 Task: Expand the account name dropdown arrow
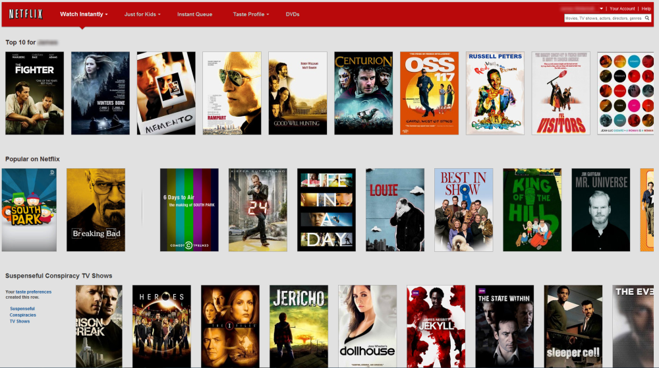pos(602,9)
